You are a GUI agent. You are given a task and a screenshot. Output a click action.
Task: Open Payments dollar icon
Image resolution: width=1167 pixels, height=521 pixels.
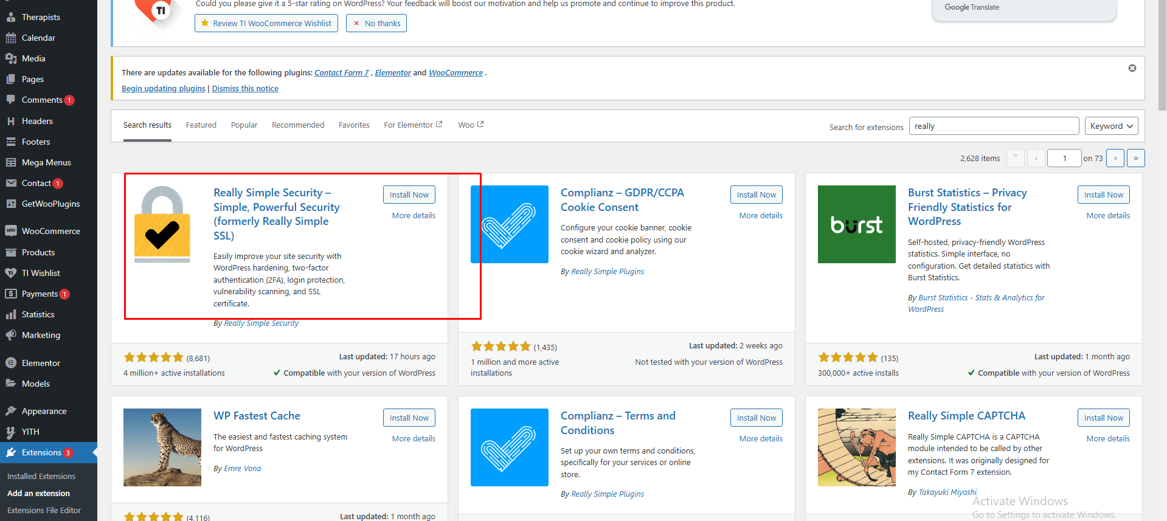pos(11,294)
